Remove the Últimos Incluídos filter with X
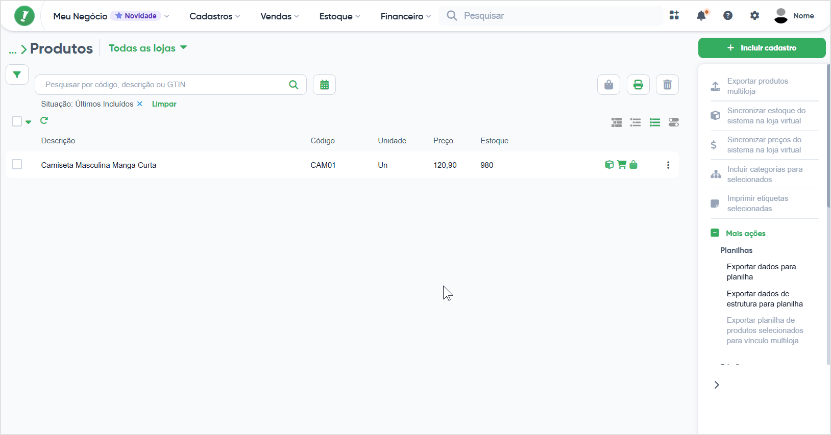Viewport: 831px width, 435px height. [x=140, y=104]
